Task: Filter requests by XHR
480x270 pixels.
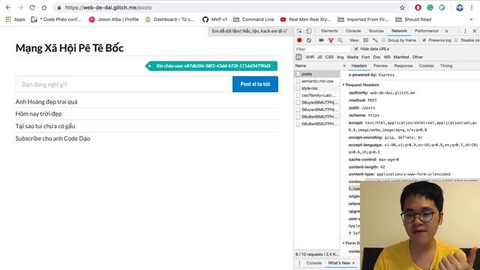Action: tap(310, 57)
